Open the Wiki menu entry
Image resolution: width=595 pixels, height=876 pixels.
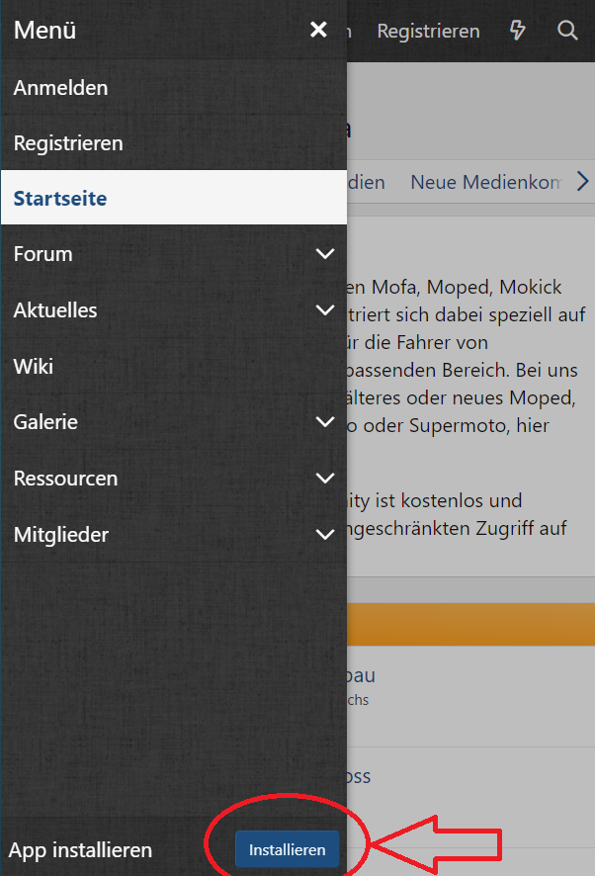pyautogui.click(x=174, y=367)
